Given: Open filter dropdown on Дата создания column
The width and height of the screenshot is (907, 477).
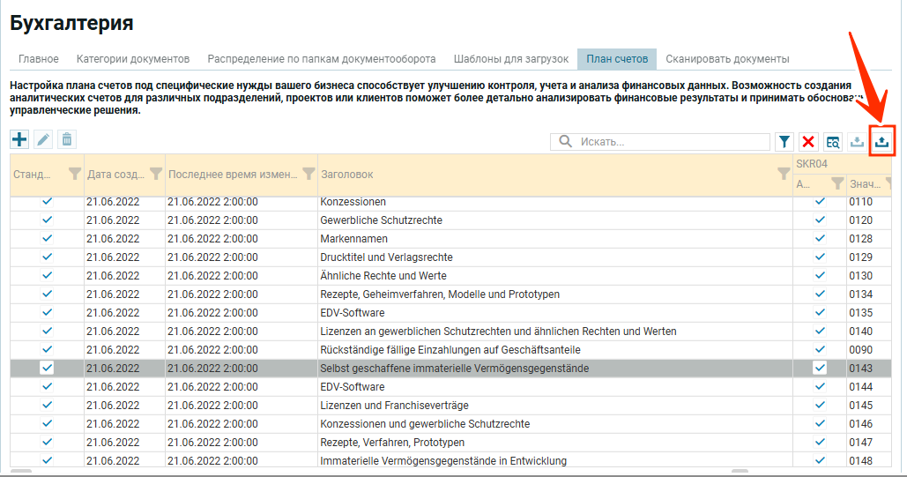Looking at the screenshot, I should [156, 174].
